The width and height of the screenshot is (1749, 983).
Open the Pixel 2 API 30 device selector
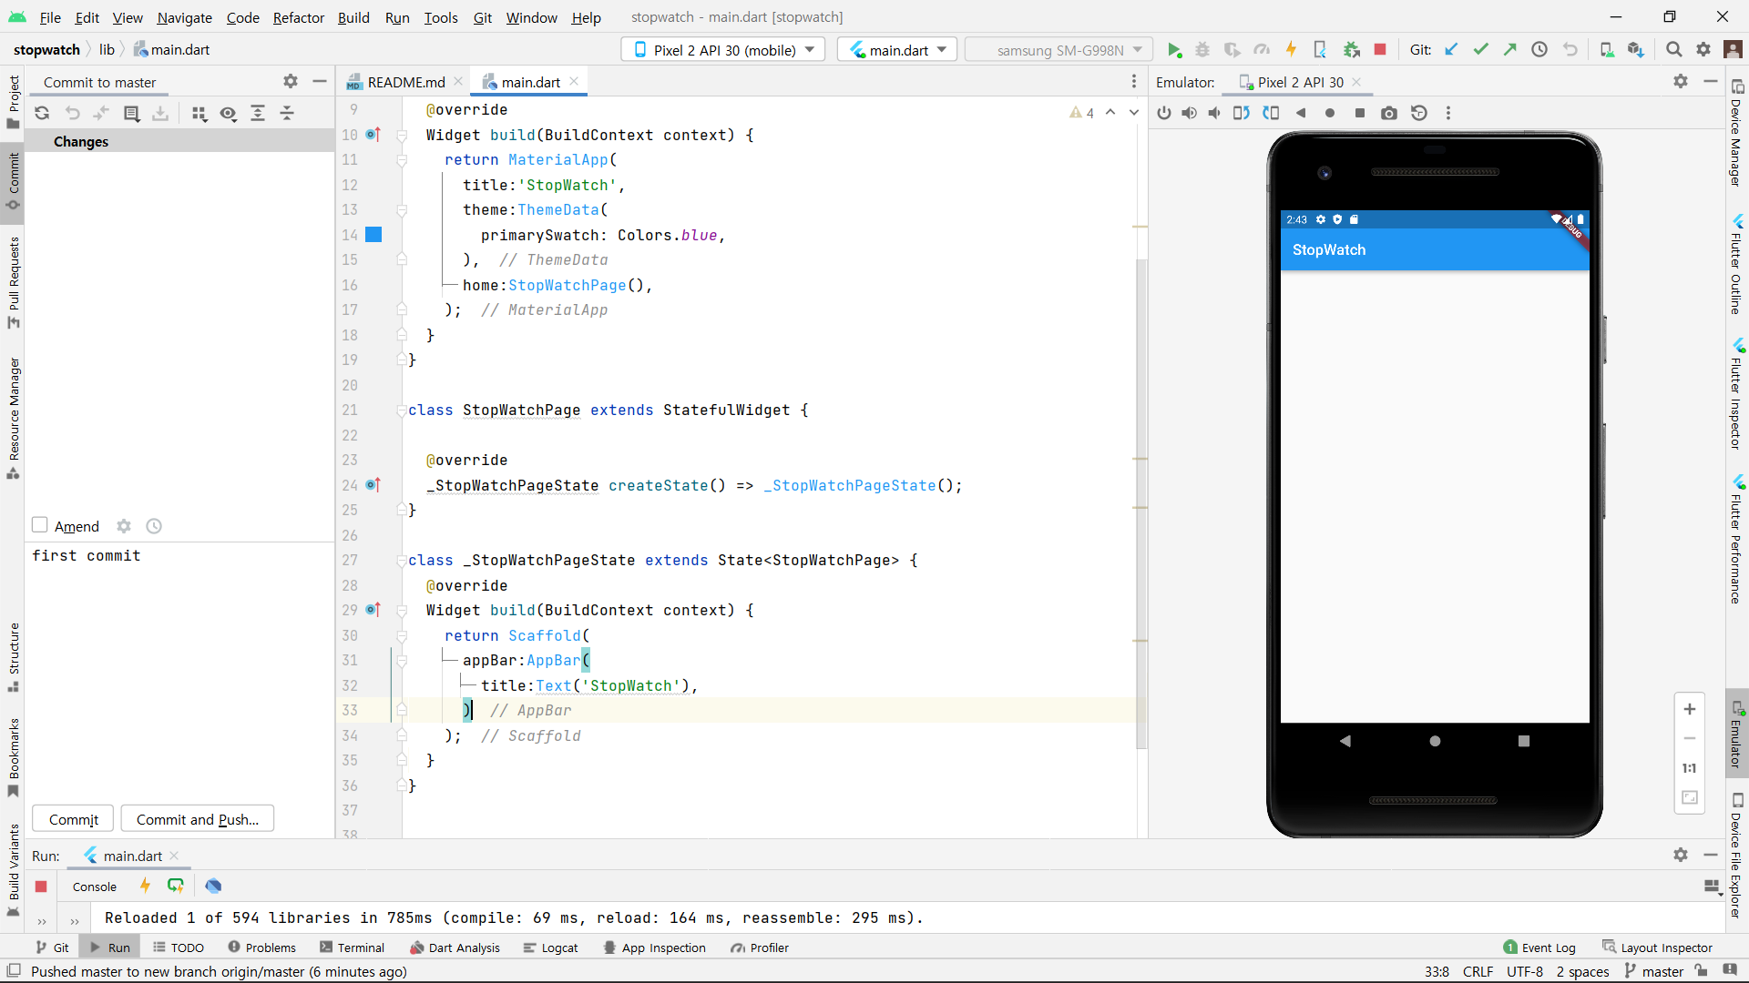pyautogui.click(x=722, y=49)
